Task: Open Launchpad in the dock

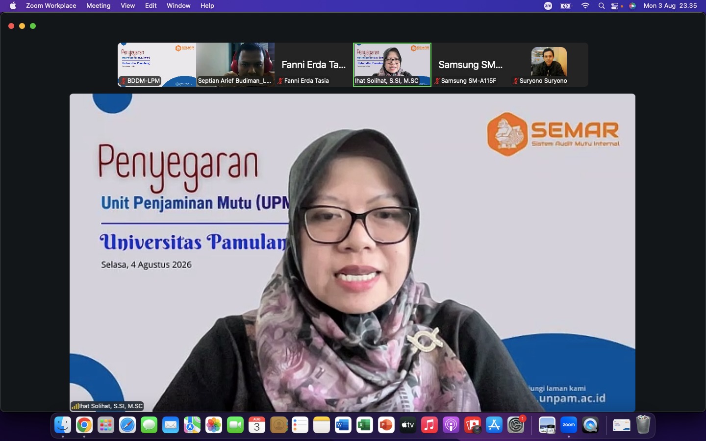Action: [x=106, y=425]
